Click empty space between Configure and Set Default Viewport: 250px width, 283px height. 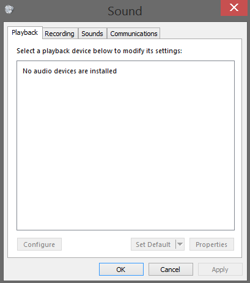coord(96,244)
